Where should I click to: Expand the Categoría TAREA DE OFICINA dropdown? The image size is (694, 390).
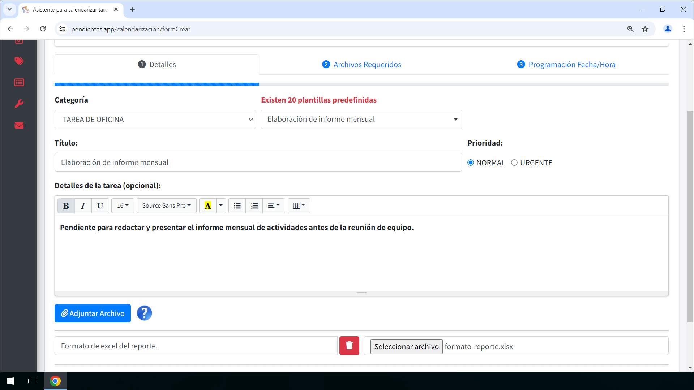[x=155, y=120]
